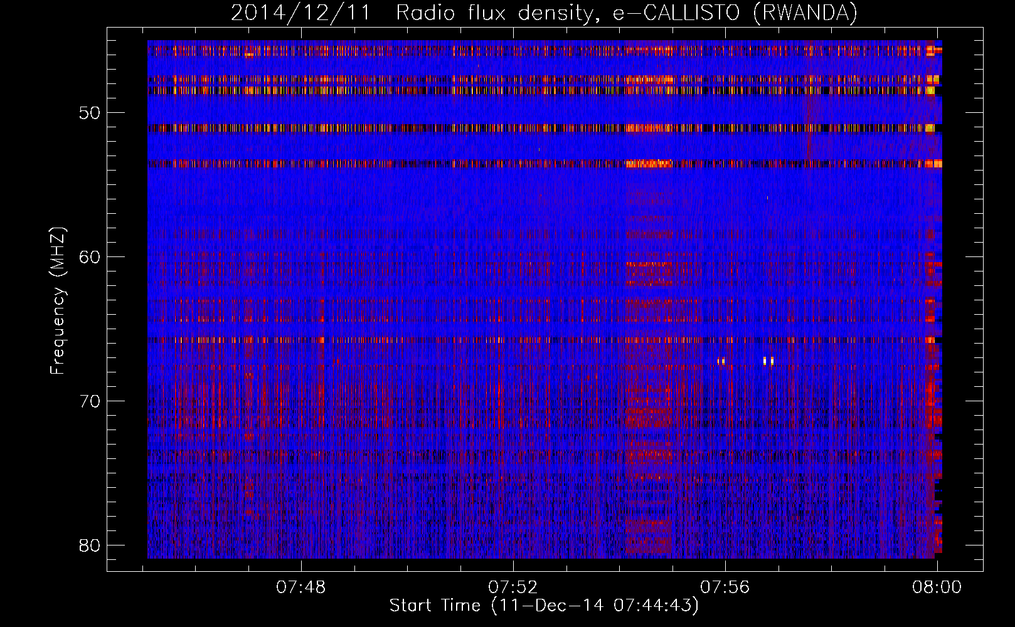Click the 07:48 time tick label
This screenshot has height=627, width=1015.
[301, 587]
